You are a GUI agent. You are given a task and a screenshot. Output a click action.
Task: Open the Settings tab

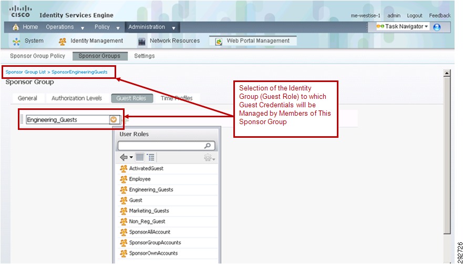[144, 56]
